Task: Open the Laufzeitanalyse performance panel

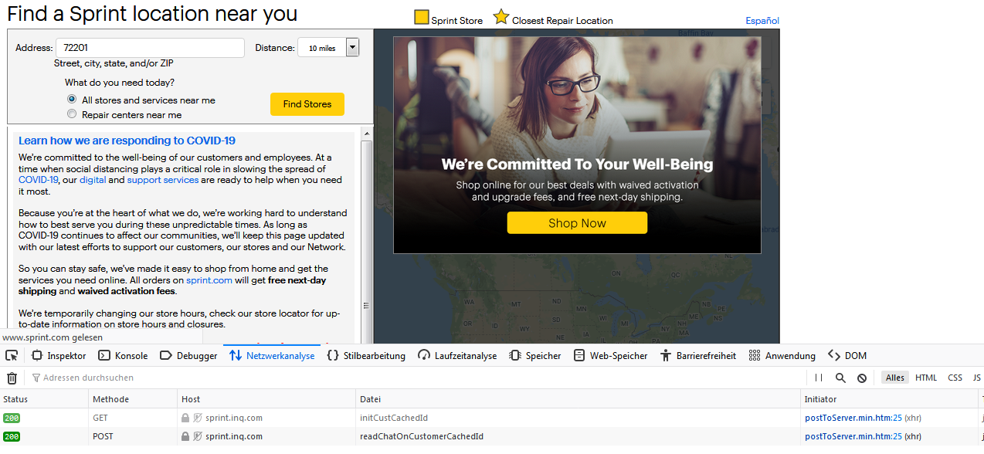Action: tap(458, 355)
